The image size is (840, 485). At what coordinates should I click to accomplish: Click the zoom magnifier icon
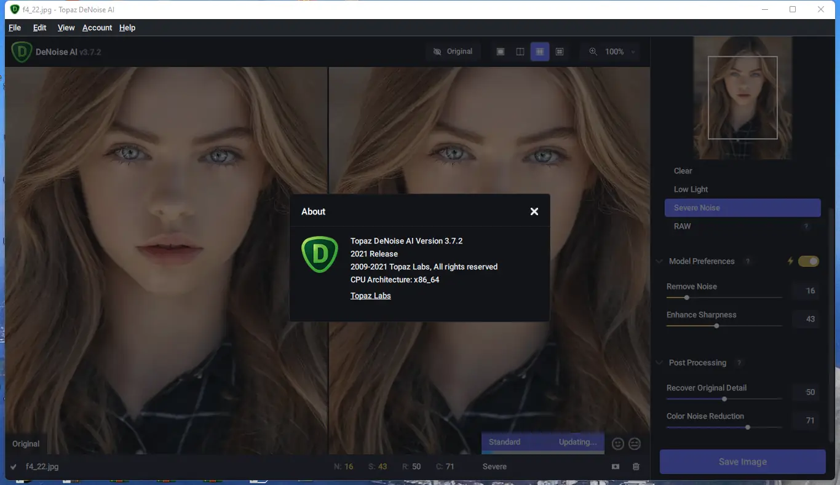tap(593, 52)
